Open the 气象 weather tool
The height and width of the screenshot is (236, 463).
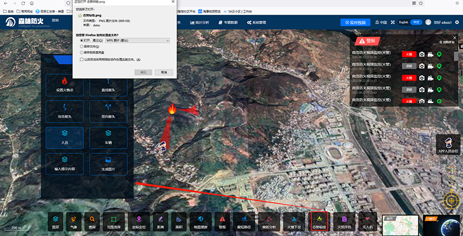pyautogui.click(x=74, y=222)
